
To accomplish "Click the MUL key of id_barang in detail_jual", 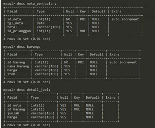I will 77,109.
